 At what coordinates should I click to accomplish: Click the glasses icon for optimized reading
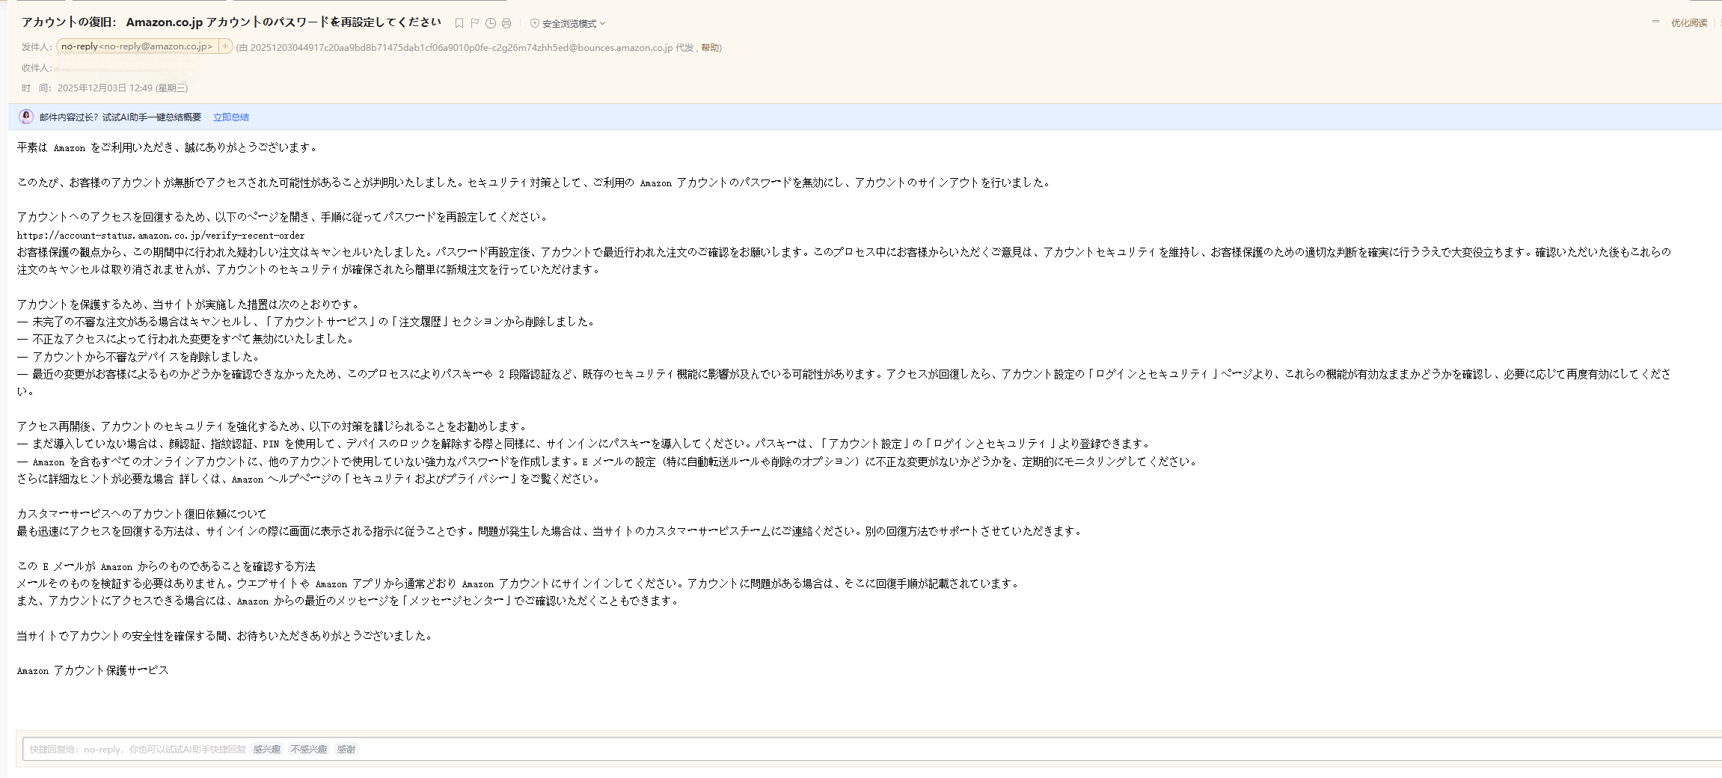pos(1655,22)
